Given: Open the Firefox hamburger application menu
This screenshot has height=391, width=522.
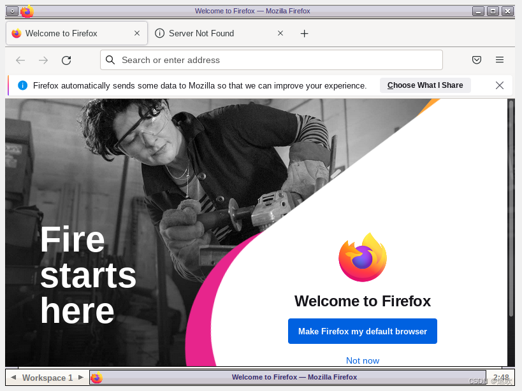Looking at the screenshot, I should pyautogui.click(x=499, y=60).
